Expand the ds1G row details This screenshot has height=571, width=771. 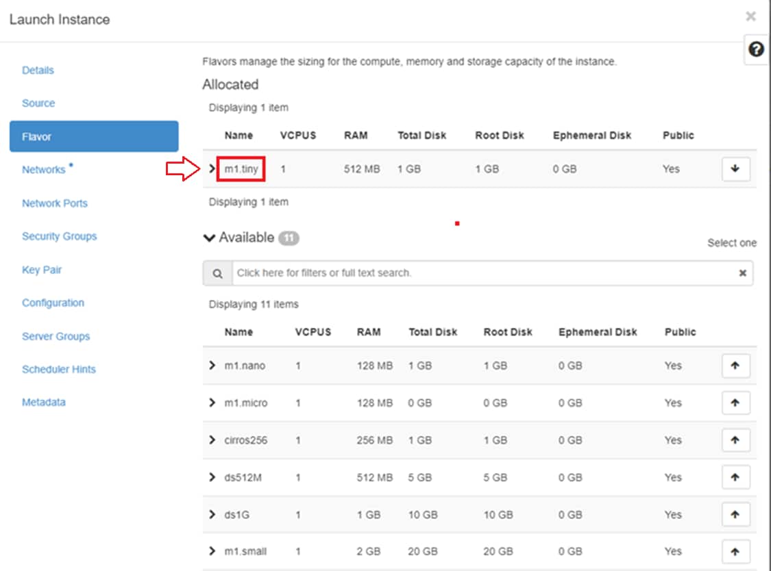coord(212,514)
